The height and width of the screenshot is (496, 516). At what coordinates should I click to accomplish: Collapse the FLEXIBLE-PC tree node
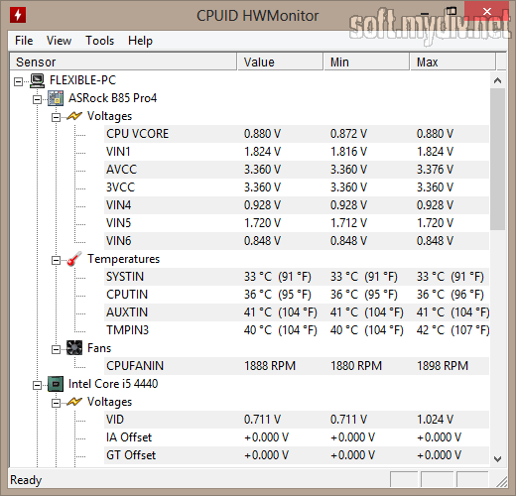[19, 81]
